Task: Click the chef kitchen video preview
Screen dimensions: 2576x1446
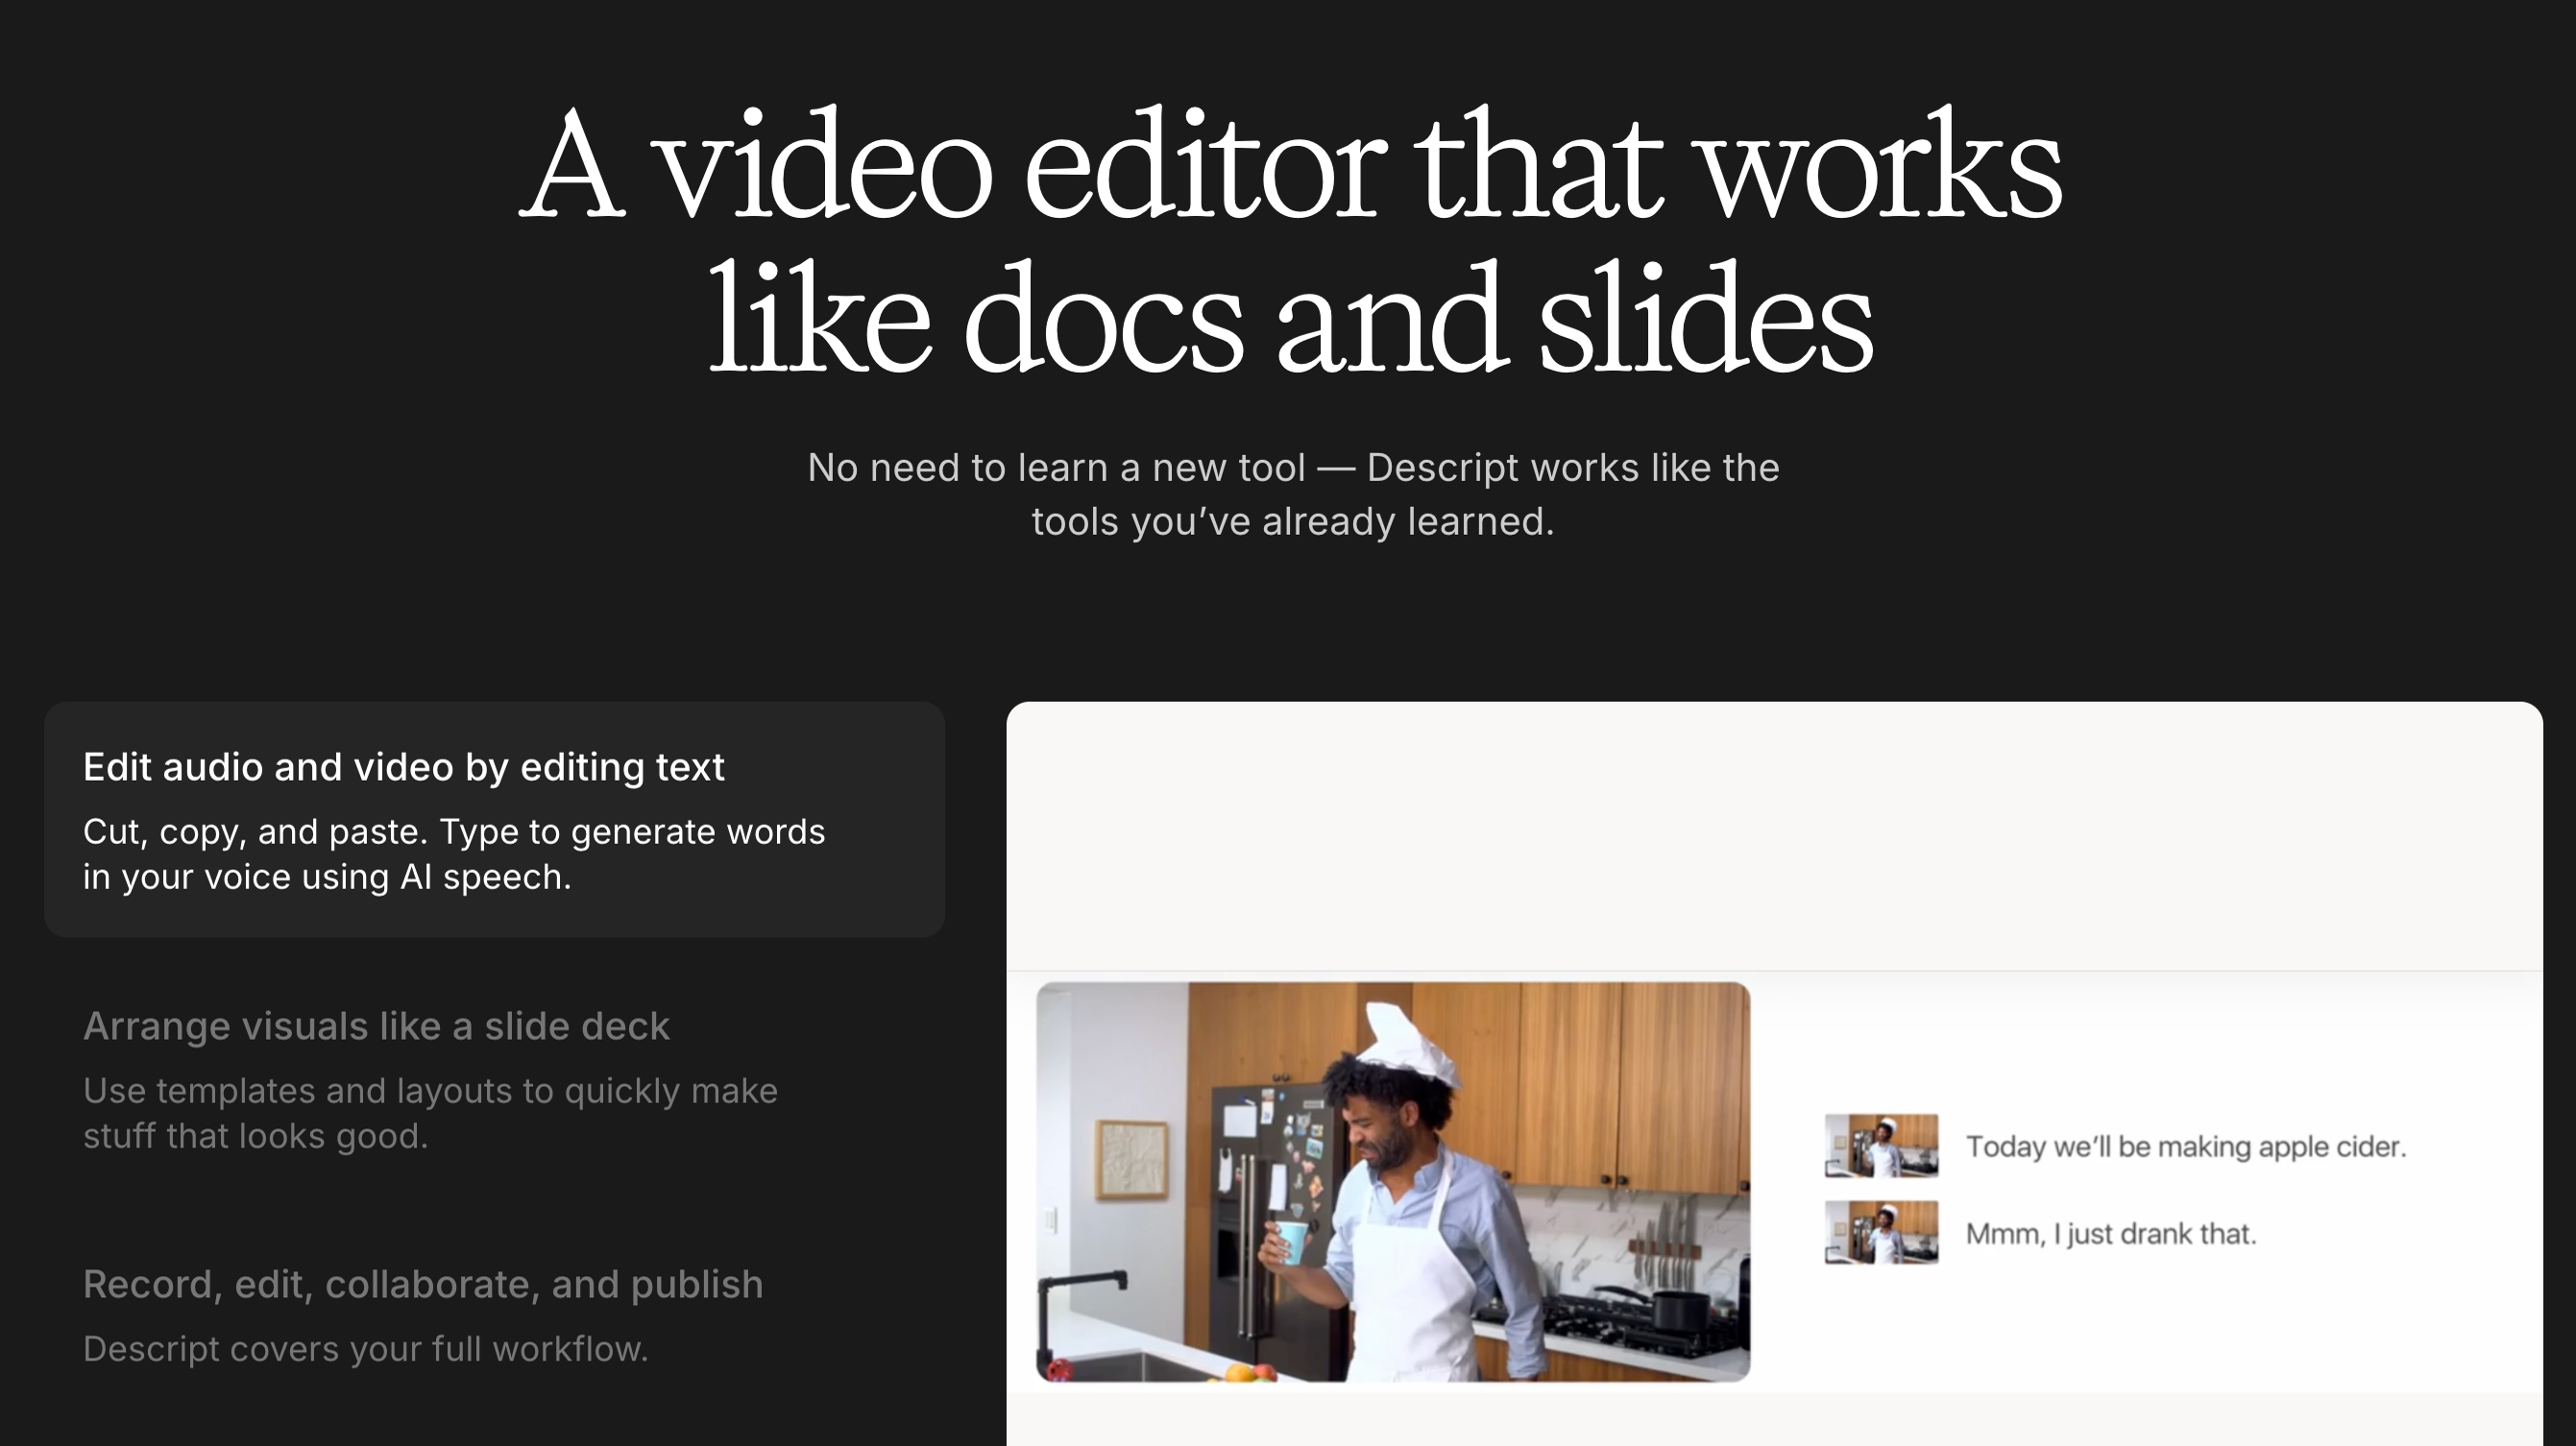Action: [1393, 1182]
